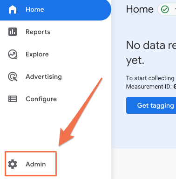Click the Home page title heading

pyautogui.click(x=140, y=9)
